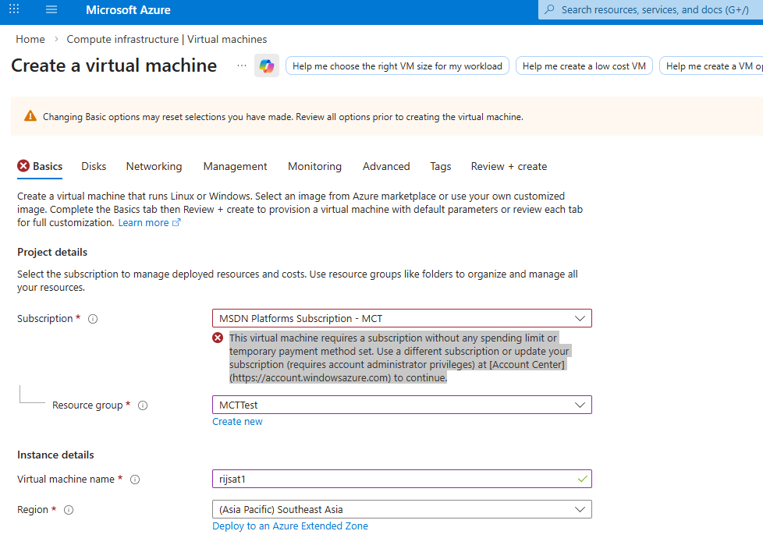The height and width of the screenshot is (538, 763).
Task: Open the Azure portal hamburger menu
Action: click(51, 10)
